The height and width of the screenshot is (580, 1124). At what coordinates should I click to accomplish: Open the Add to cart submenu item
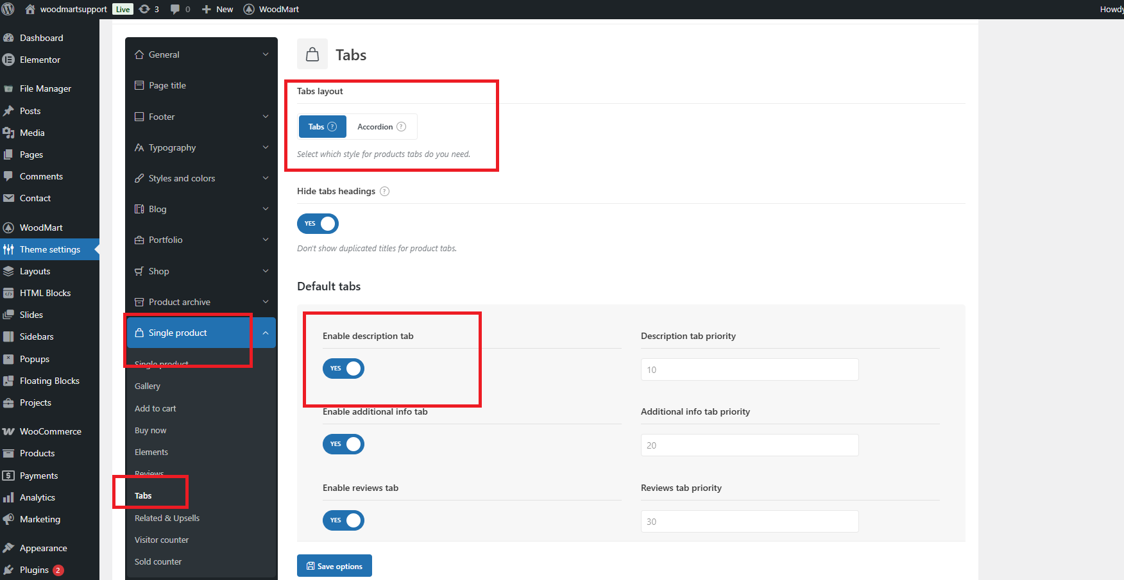click(x=155, y=408)
